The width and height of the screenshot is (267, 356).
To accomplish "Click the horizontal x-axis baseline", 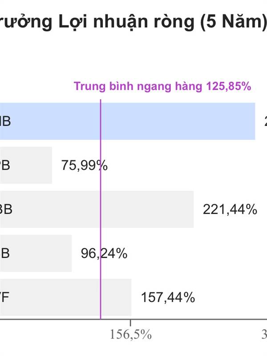I will coord(133,320).
